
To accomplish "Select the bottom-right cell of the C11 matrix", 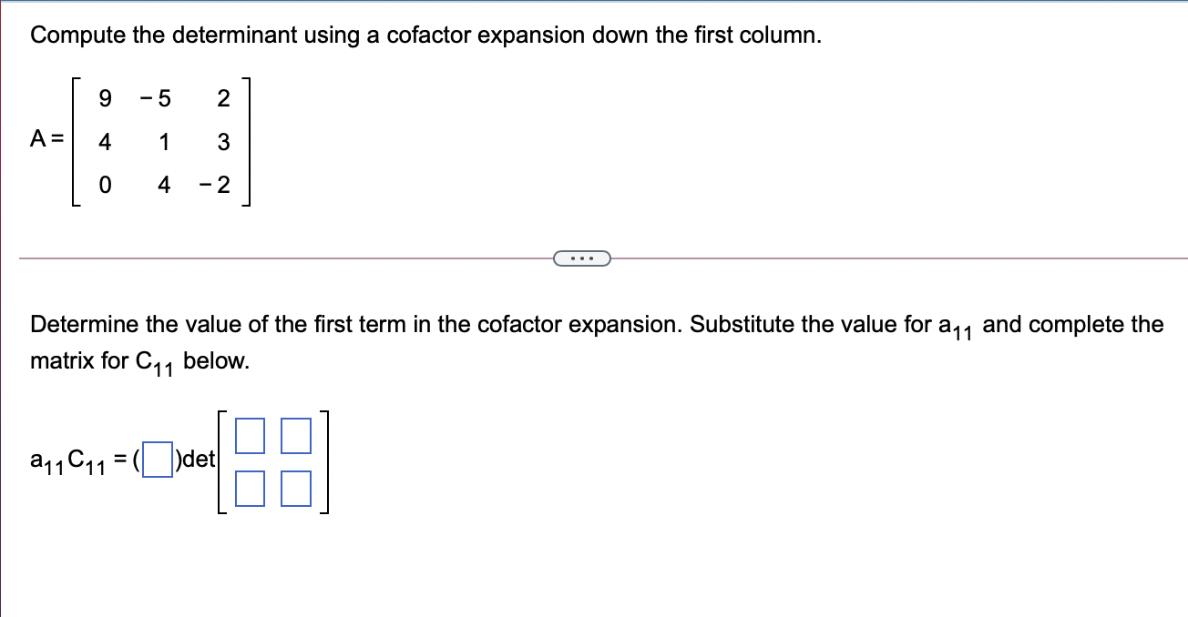I will pos(295,488).
